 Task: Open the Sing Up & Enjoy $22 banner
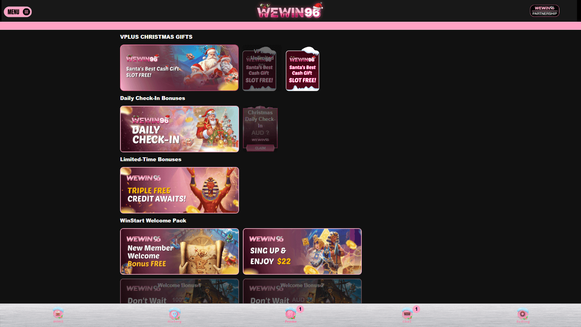302,251
